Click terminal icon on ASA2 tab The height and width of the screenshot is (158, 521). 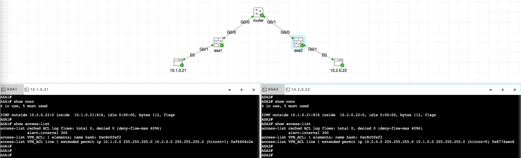(265, 90)
